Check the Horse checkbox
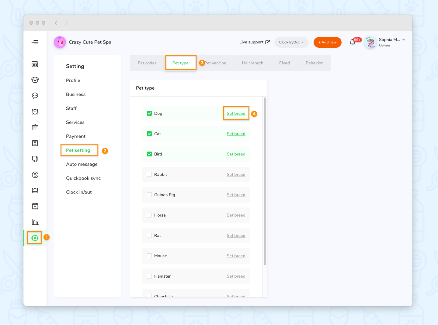 point(149,215)
